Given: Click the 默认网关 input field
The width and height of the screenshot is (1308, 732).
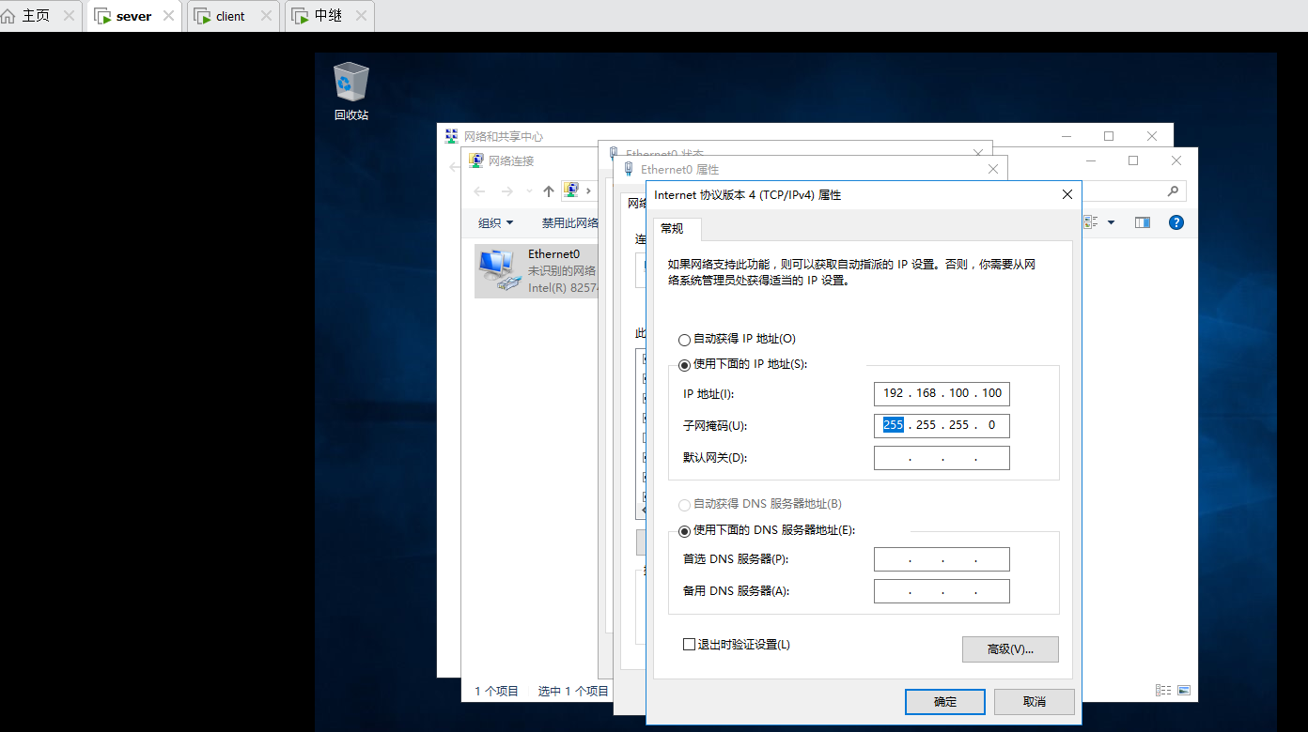Looking at the screenshot, I should [942, 457].
